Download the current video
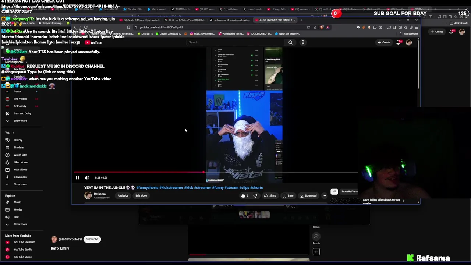 [308, 196]
